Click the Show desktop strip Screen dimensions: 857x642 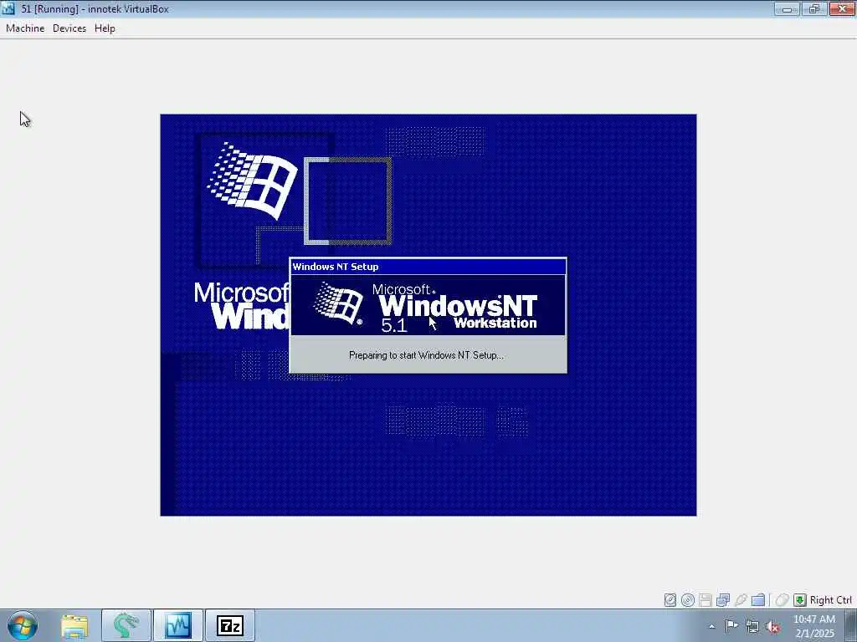click(851, 625)
